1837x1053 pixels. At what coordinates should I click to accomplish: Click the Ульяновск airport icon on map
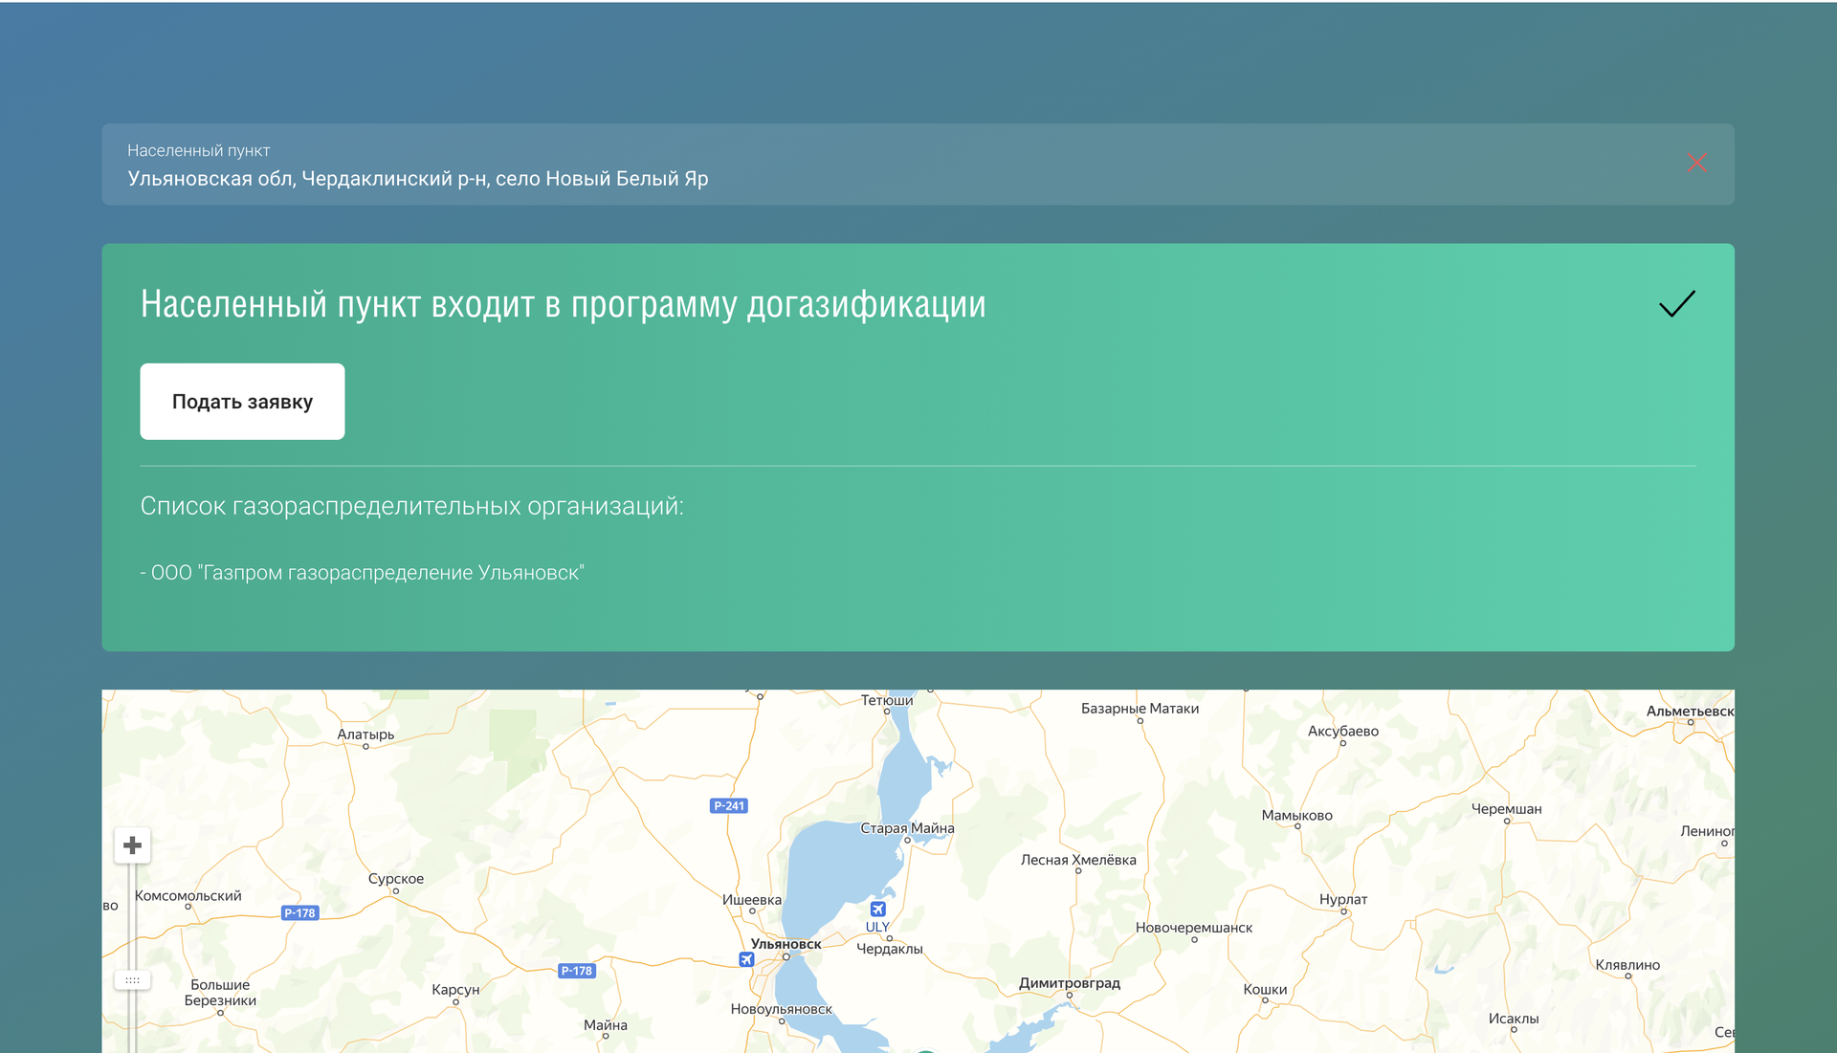[746, 959]
